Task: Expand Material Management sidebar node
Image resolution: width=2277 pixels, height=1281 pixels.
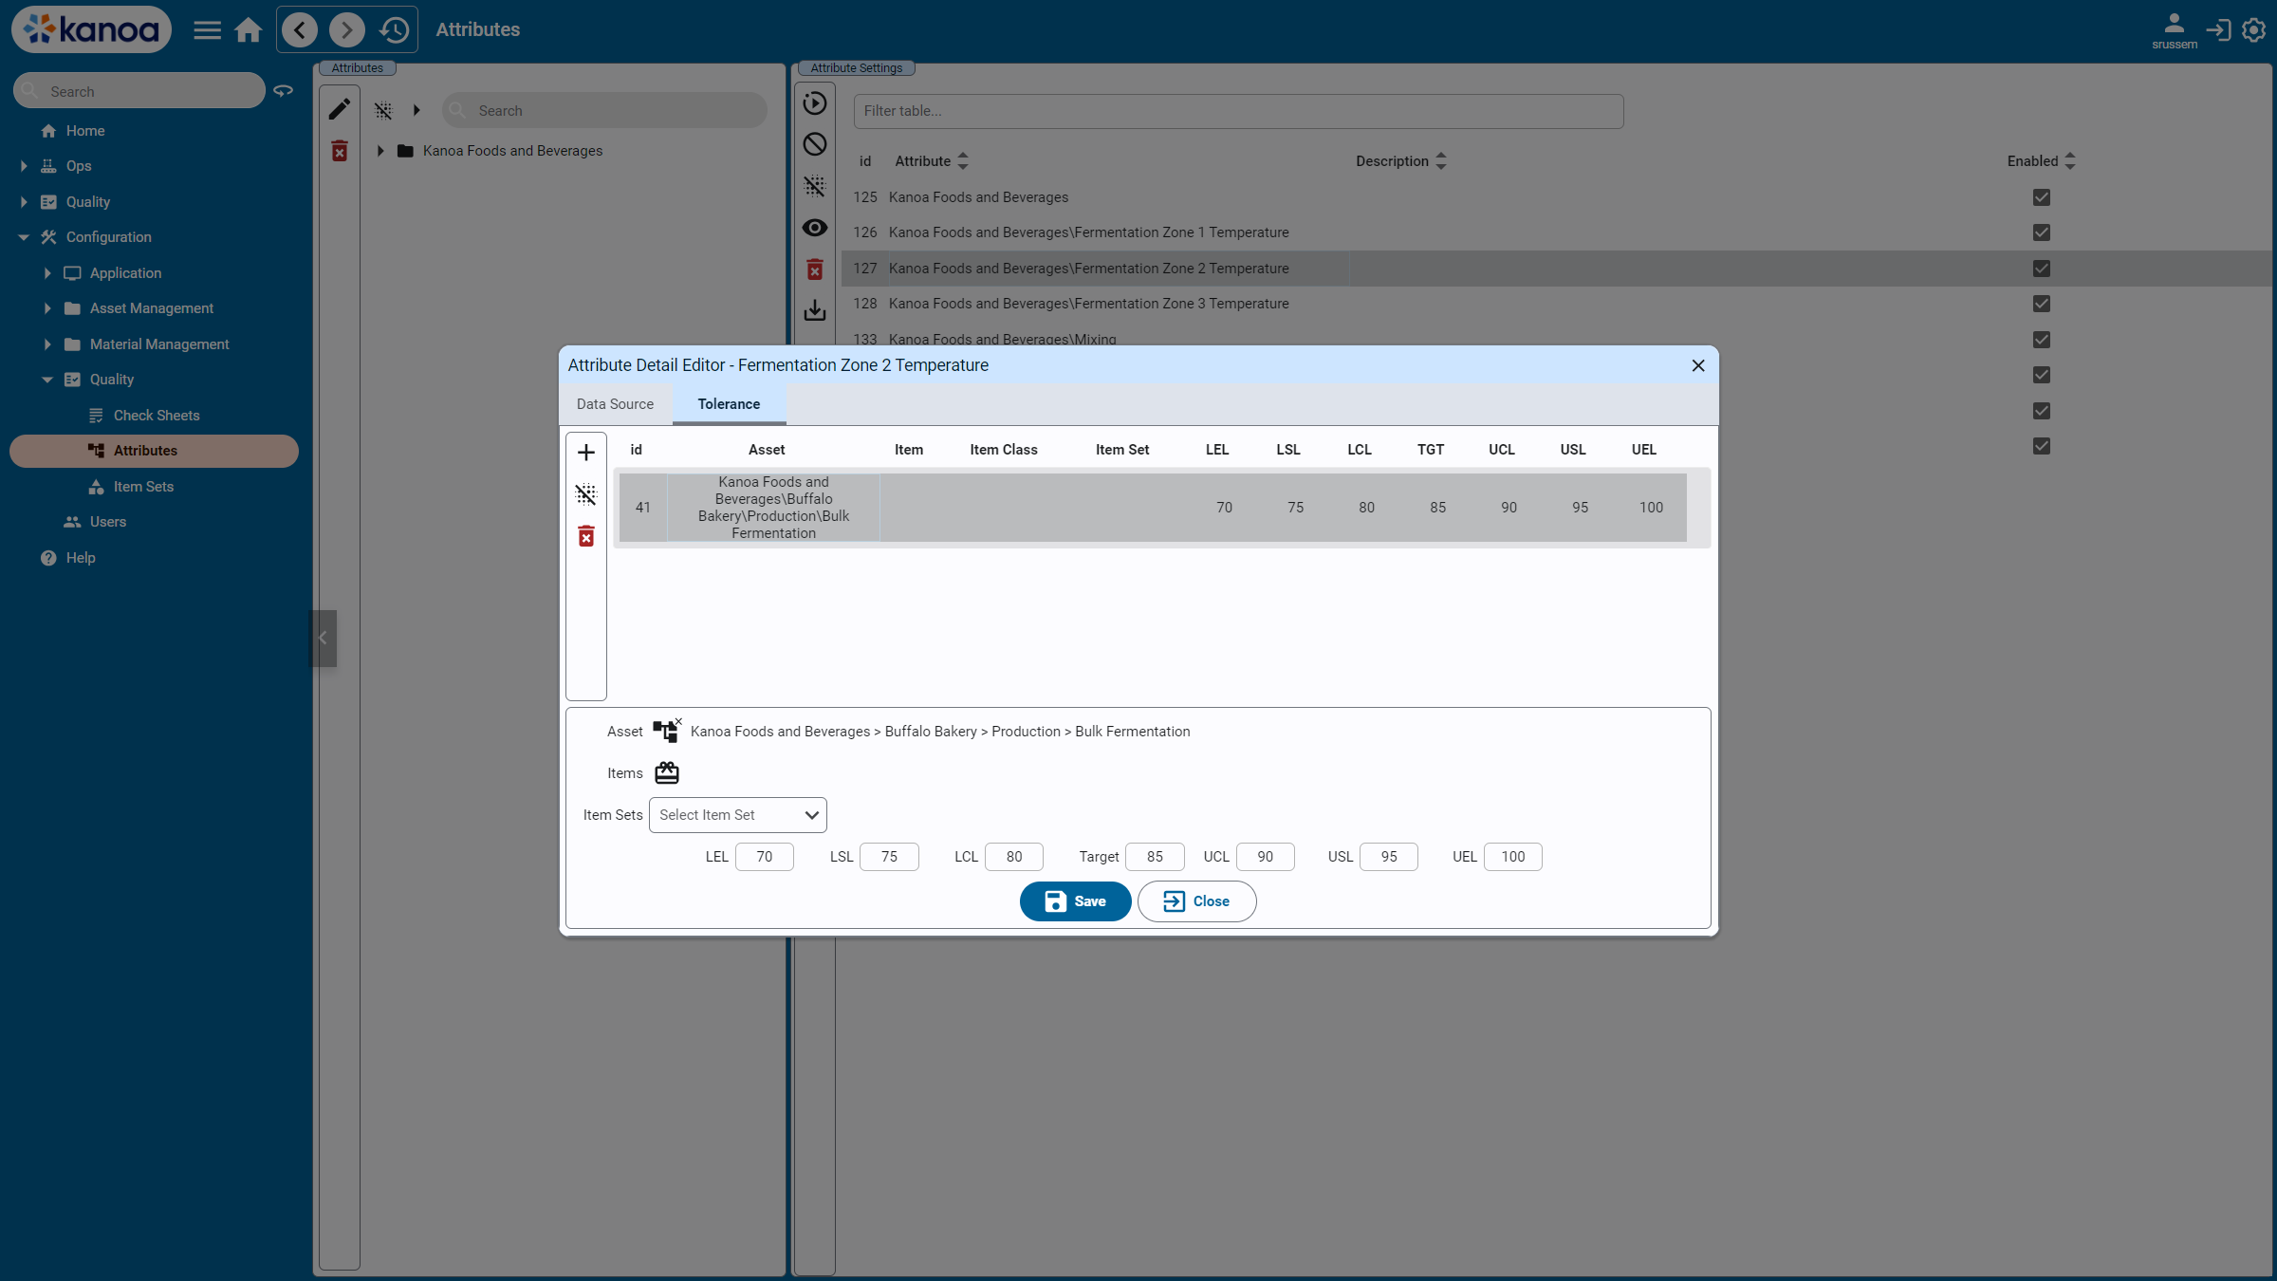Action: (47, 344)
